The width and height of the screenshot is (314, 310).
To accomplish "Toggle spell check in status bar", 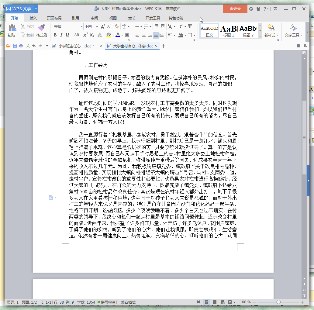I will pos(106,302).
